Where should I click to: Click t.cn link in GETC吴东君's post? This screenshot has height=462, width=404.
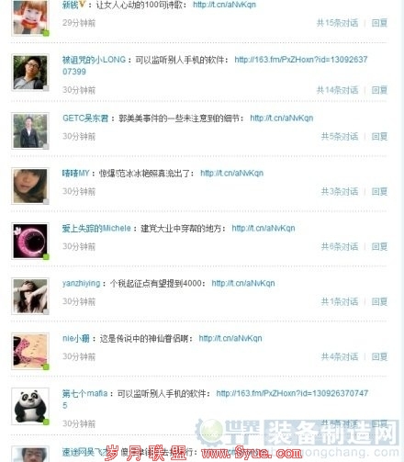pos(282,118)
